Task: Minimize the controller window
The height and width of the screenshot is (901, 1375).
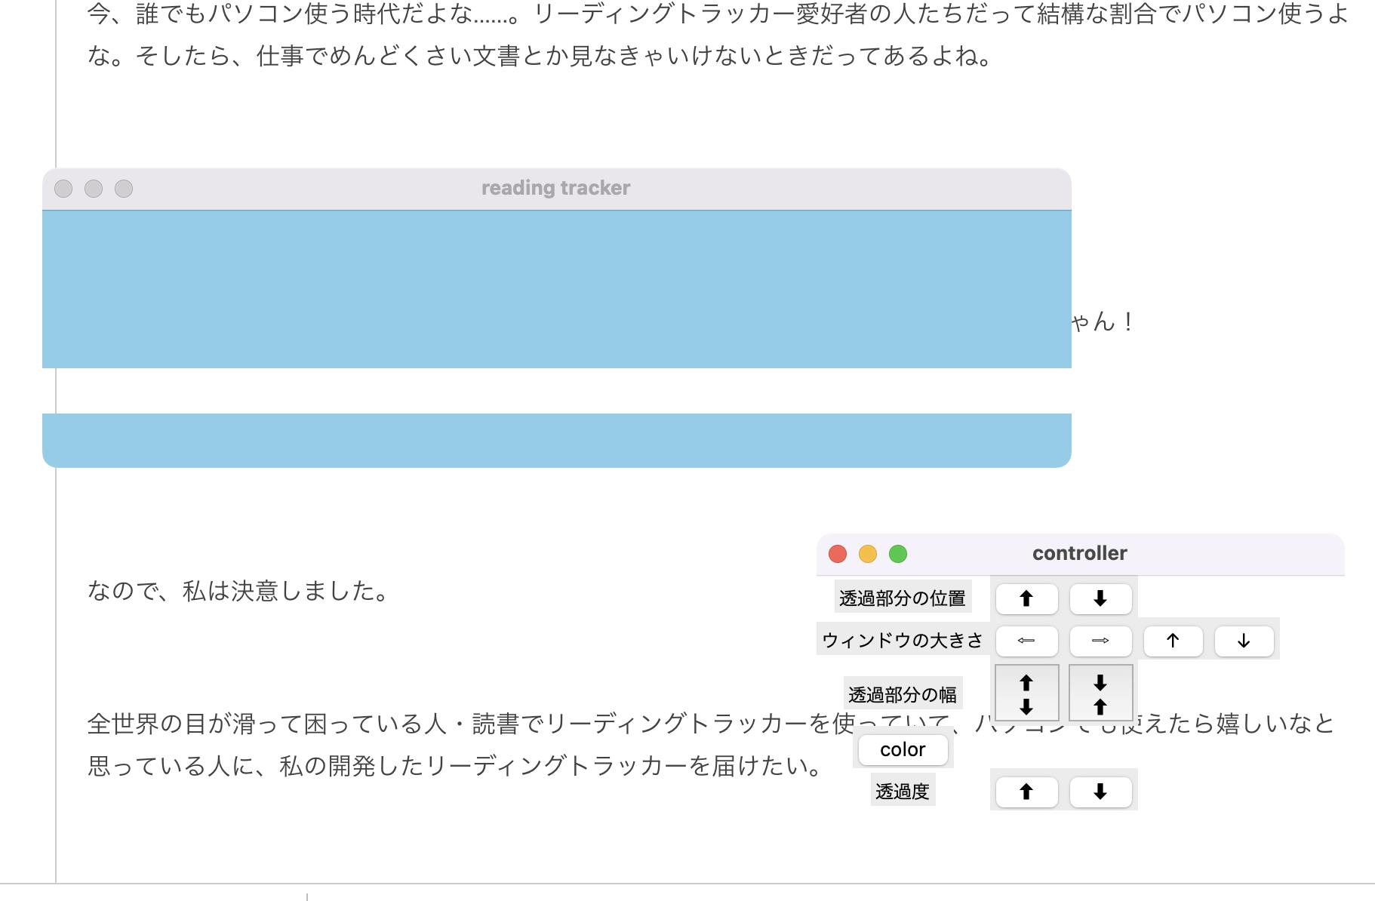Action: 868,554
